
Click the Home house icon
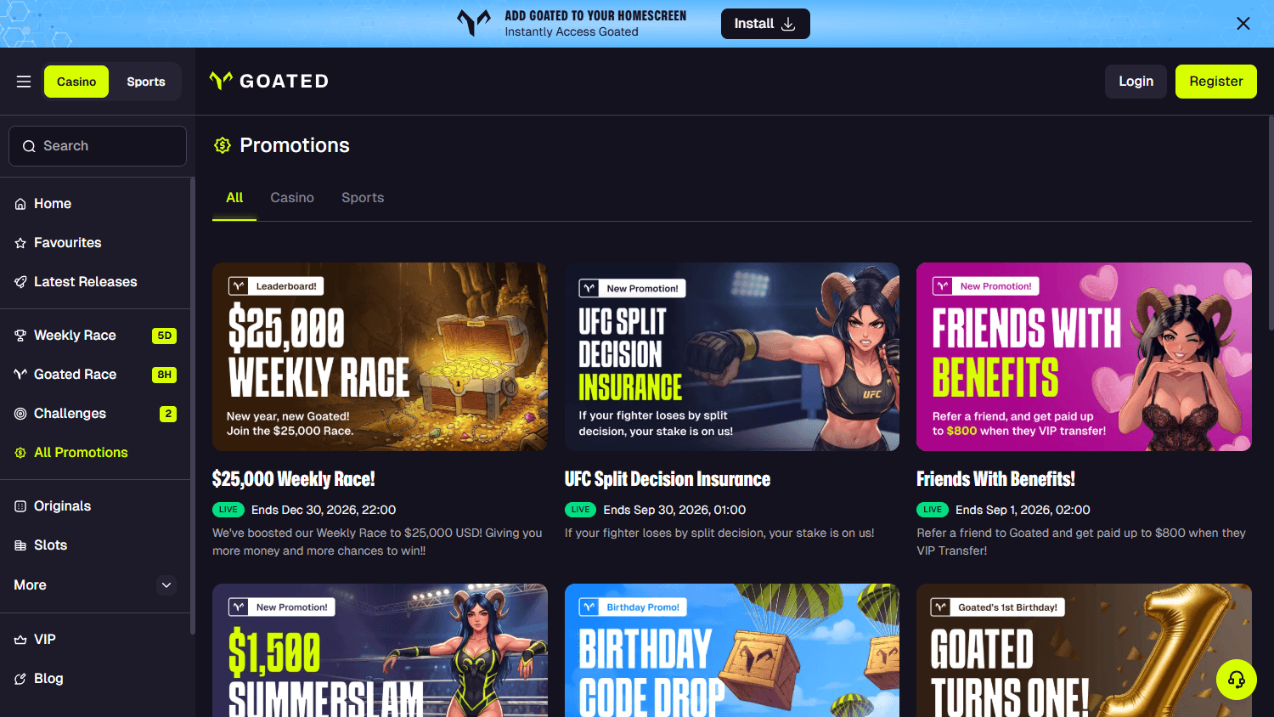pos(20,204)
